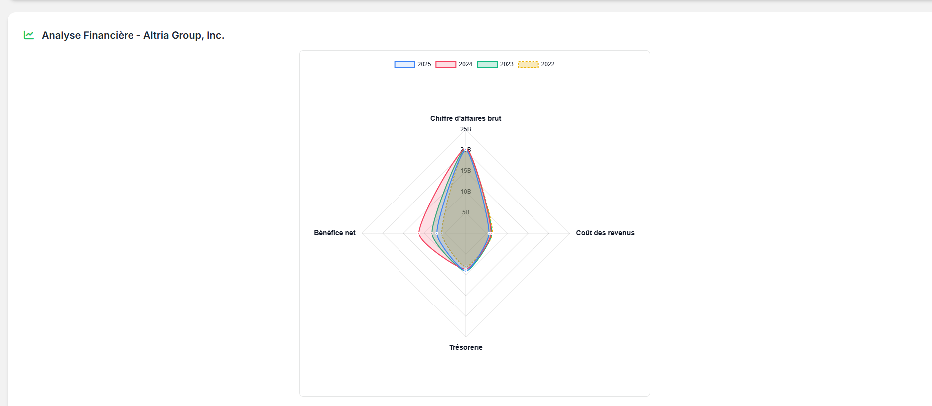Click the red 2024 point on Bénéfice net axis

click(419, 233)
